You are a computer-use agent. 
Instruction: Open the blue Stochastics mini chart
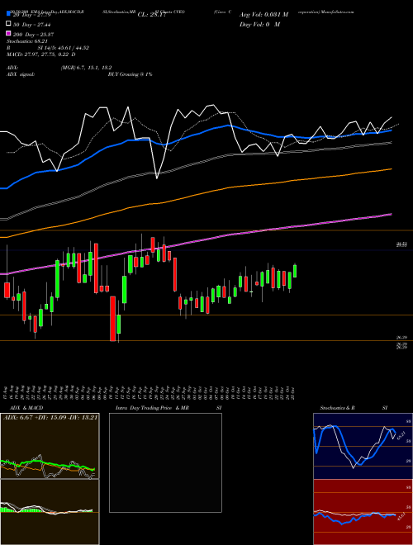pyautogui.click(x=363, y=446)
